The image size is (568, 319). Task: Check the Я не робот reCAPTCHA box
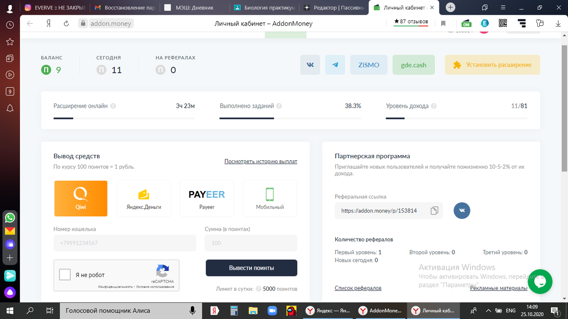[x=65, y=275]
